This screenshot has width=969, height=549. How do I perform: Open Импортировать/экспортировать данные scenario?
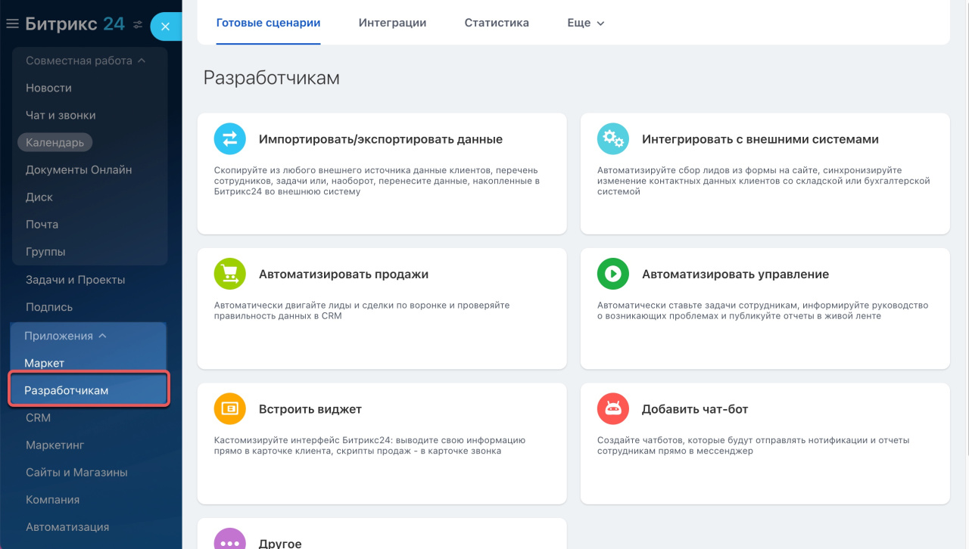point(381,139)
